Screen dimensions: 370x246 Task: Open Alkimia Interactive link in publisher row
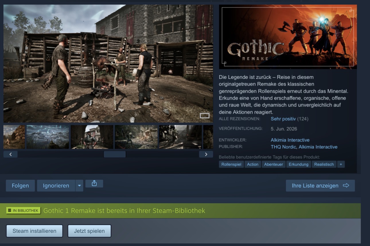(318, 147)
